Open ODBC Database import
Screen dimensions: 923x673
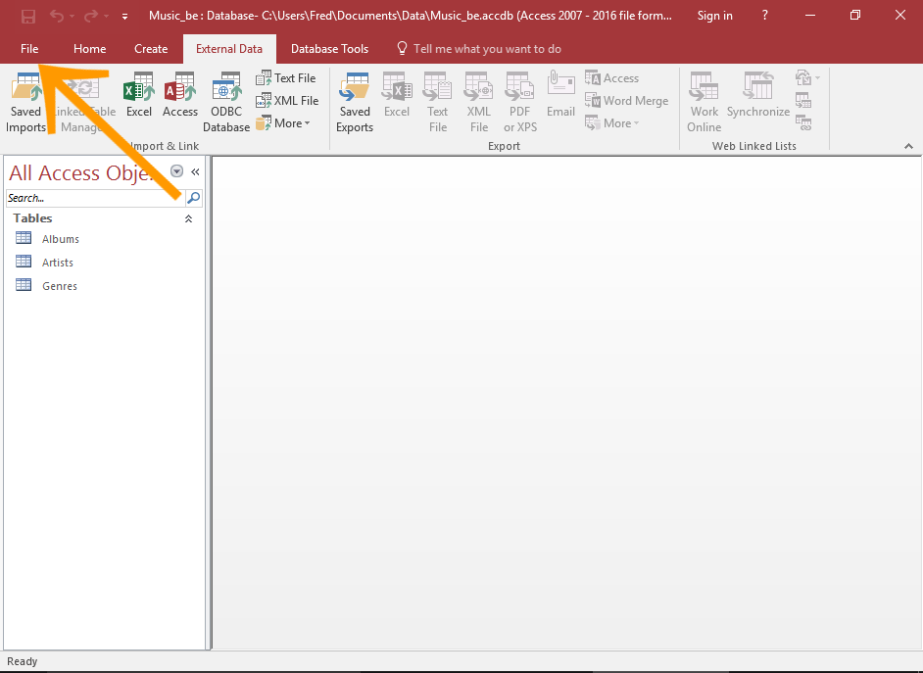pyautogui.click(x=226, y=102)
